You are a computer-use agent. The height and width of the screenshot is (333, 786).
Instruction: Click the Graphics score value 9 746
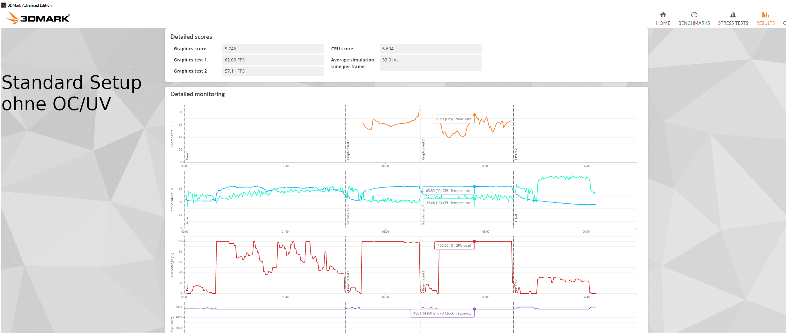[273, 49]
